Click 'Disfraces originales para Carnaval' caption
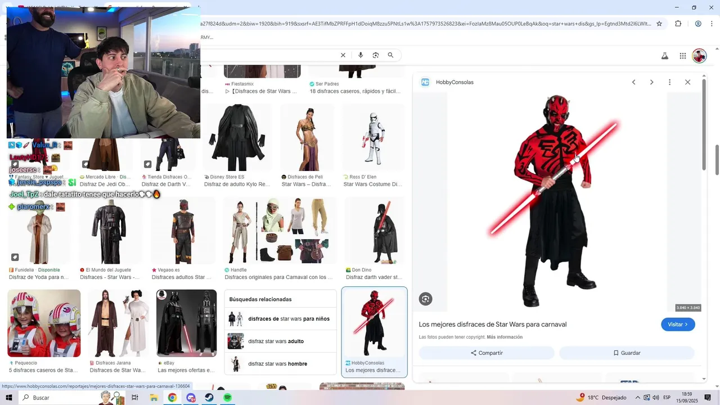The height and width of the screenshot is (405, 720). click(278, 277)
